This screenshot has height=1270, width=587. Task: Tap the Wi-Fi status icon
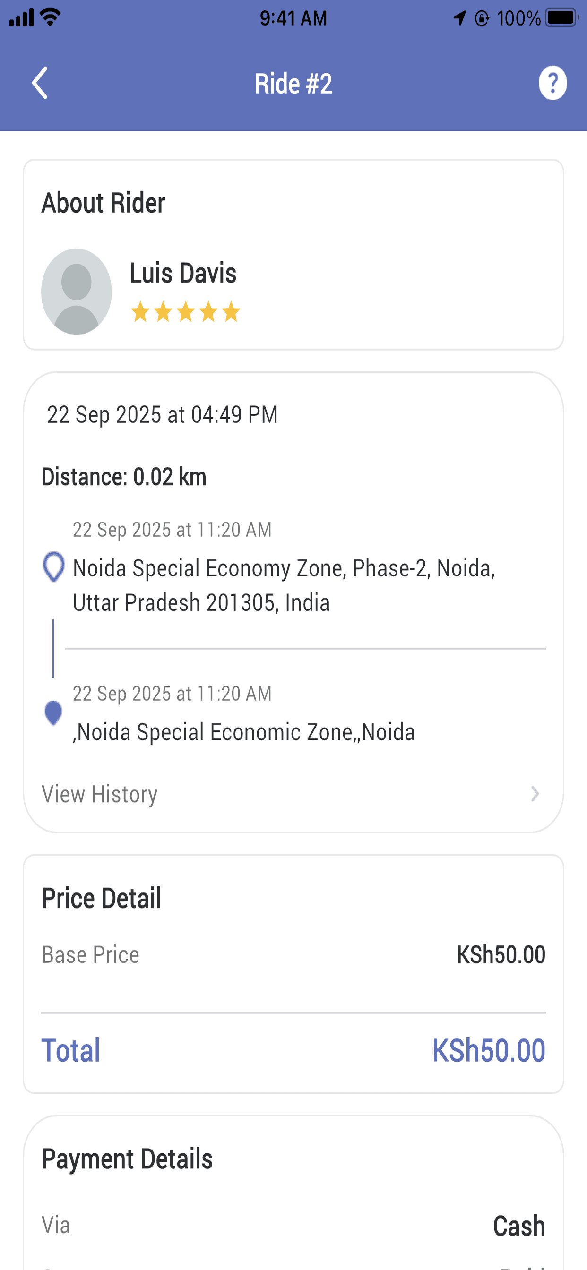[x=50, y=17]
